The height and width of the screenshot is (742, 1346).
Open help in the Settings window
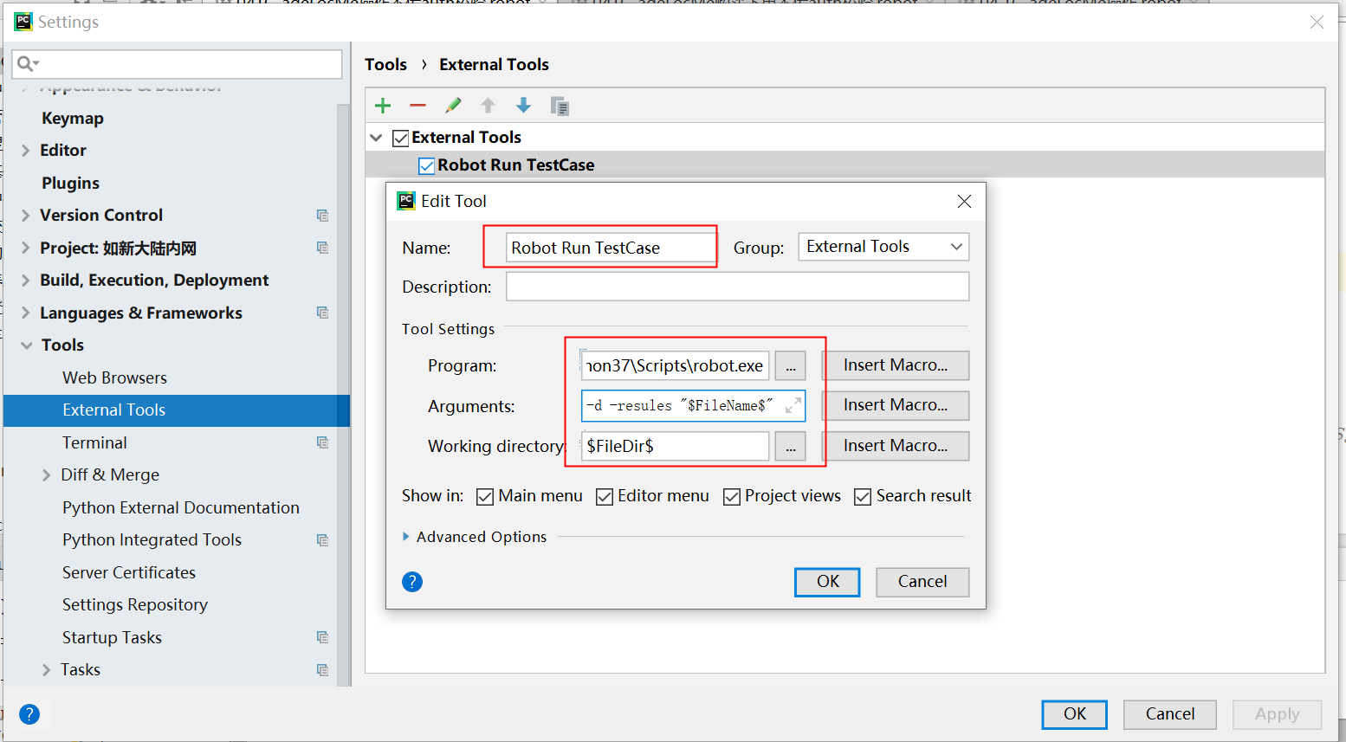(x=29, y=714)
